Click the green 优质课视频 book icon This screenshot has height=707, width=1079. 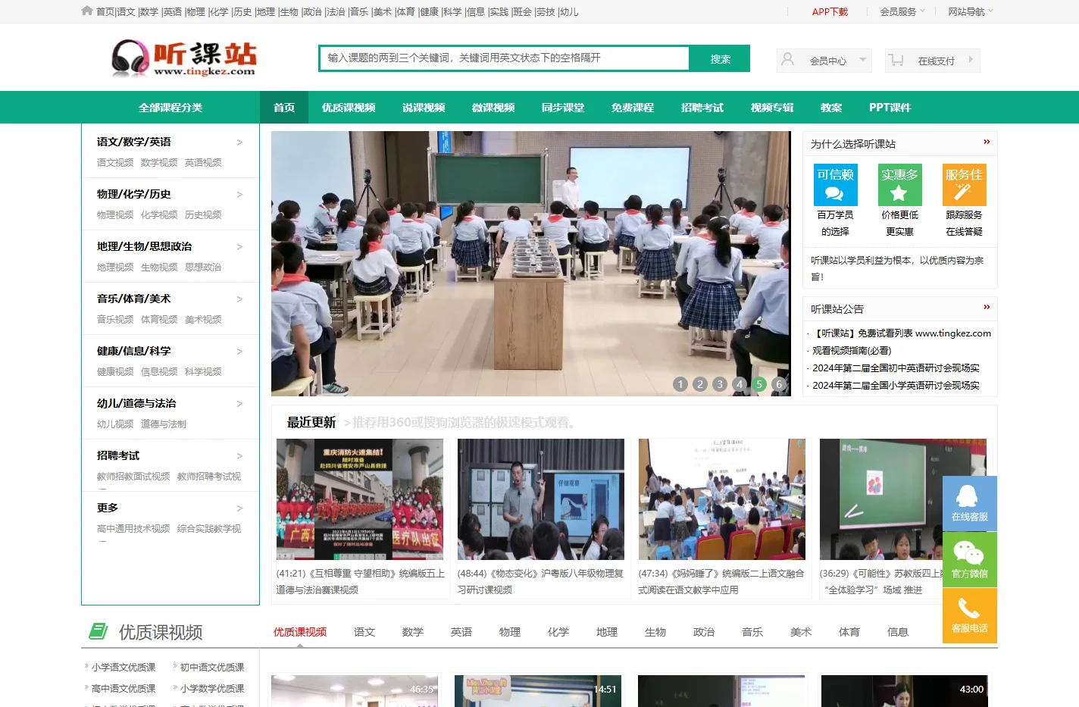click(x=99, y=630)
